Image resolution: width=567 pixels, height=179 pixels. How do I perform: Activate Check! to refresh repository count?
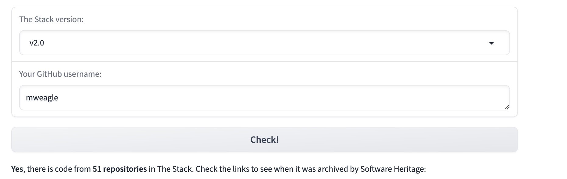(264, 139)
